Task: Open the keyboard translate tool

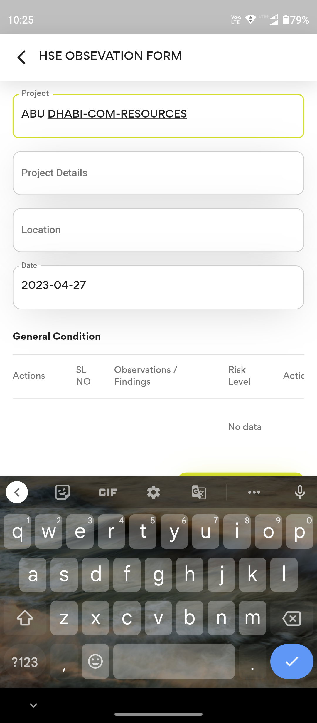Action: [x=199, y=492]
